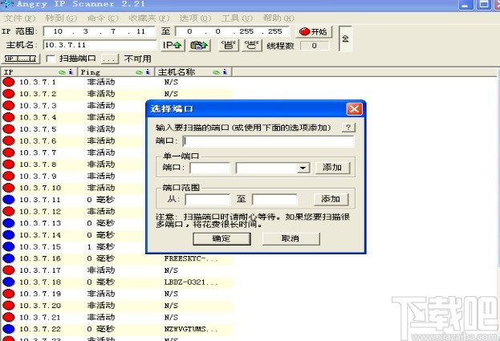Screen dimensions: 500x341
Task: Click the 确定 button
Action: 222,239
